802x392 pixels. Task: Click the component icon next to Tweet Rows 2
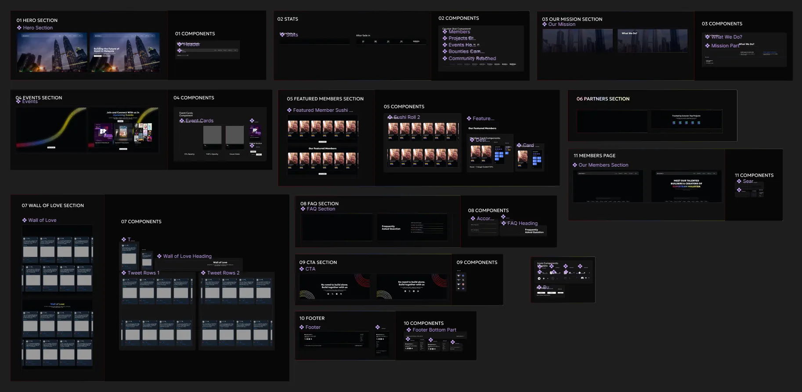coord(203,273)
